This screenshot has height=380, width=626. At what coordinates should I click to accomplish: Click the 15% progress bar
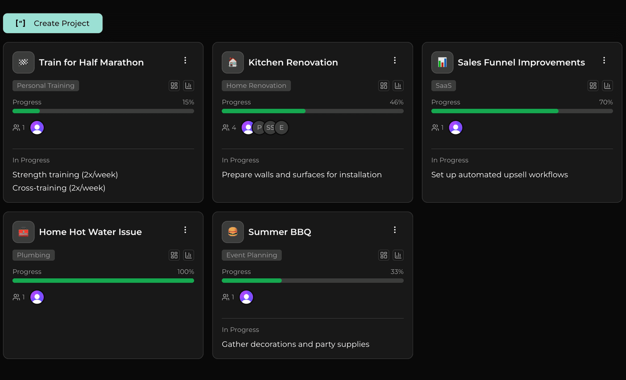click(103, 111)
